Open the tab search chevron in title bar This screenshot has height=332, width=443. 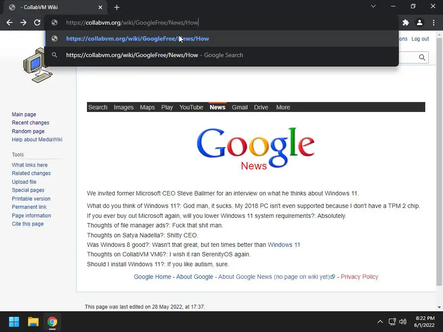pyautogui.click(x=373, y=6)
